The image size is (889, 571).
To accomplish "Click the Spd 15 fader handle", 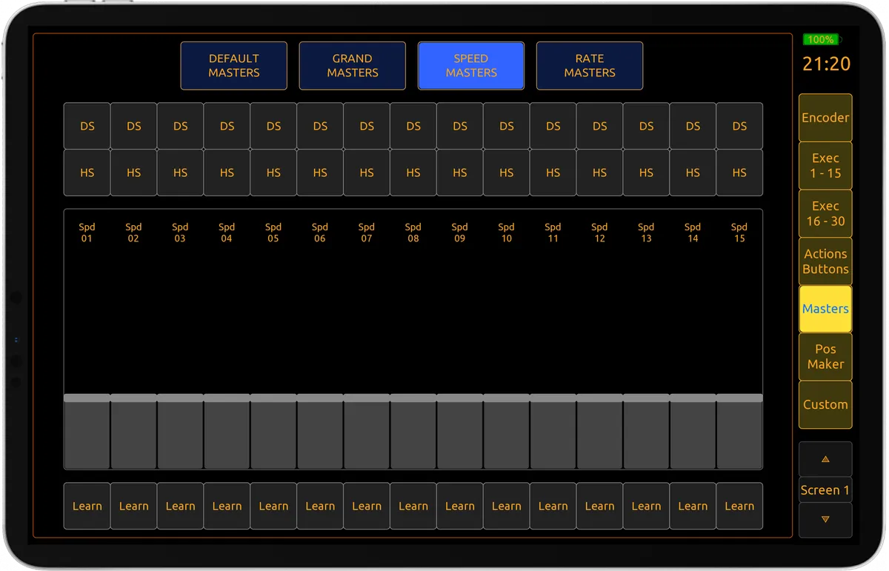I will pyautogui.click(x=740, y=398).
